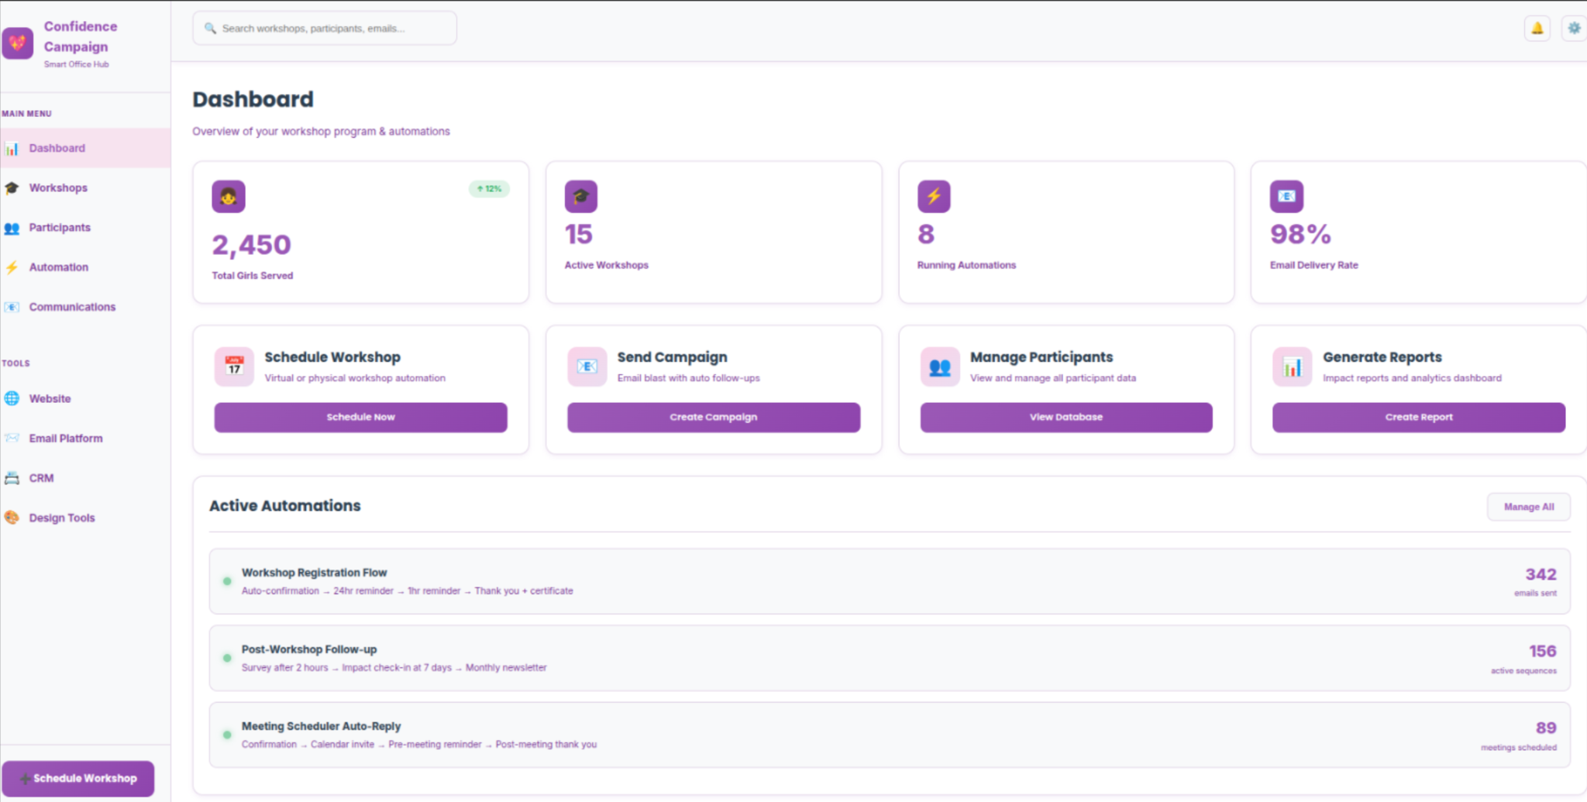Click the 342 emails sent count

tap(1541, 574)
